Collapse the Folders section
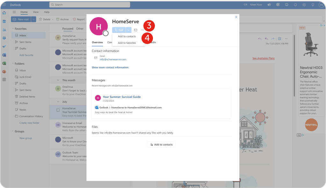Viewport: 326px width, 188px height. [13, 64]
